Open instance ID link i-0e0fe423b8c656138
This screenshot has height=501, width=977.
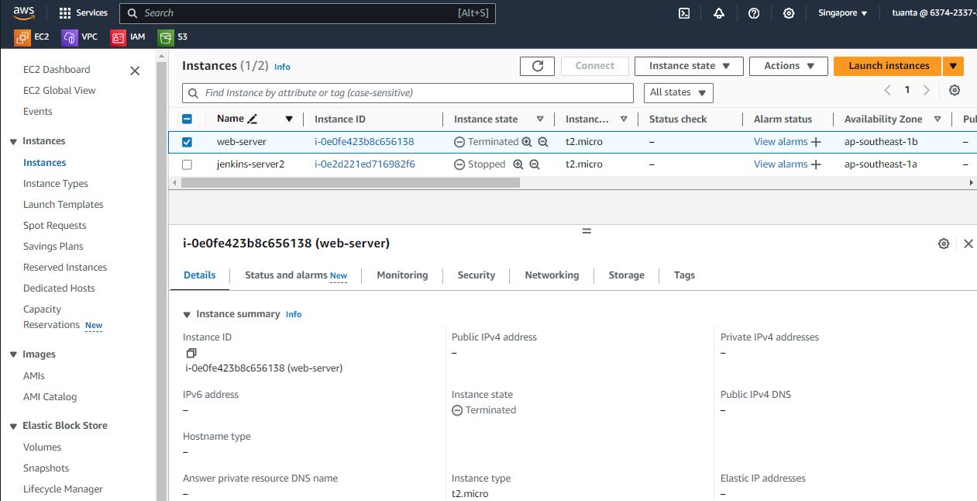click(x=364, y=142)
